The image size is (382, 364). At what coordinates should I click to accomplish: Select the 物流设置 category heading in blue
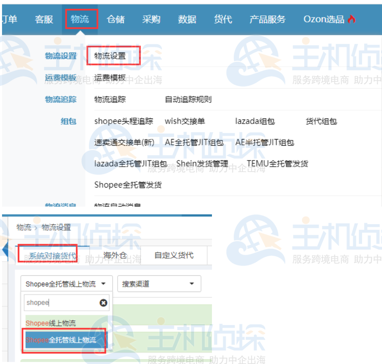coord(61,56)
